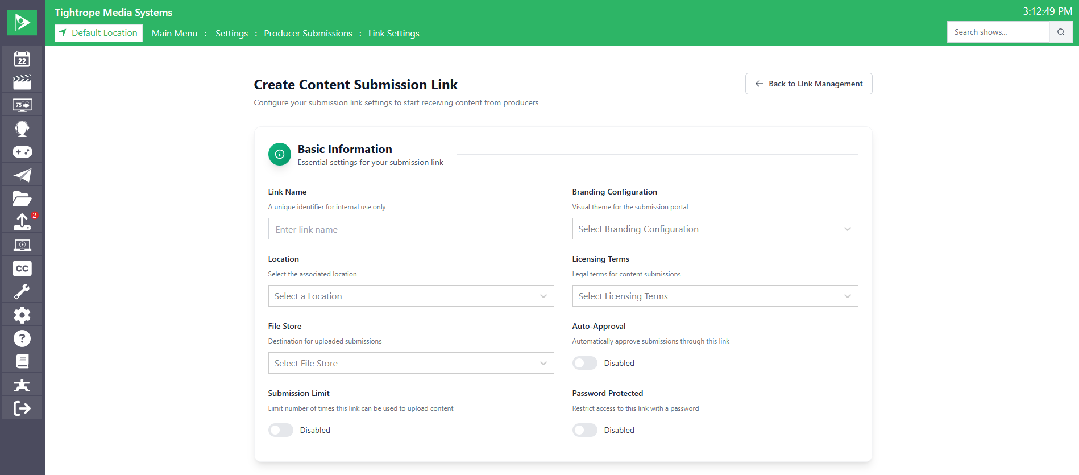Focus the Enter link name field
This screenshot has width=1079, height=475.
click(411, 229)
